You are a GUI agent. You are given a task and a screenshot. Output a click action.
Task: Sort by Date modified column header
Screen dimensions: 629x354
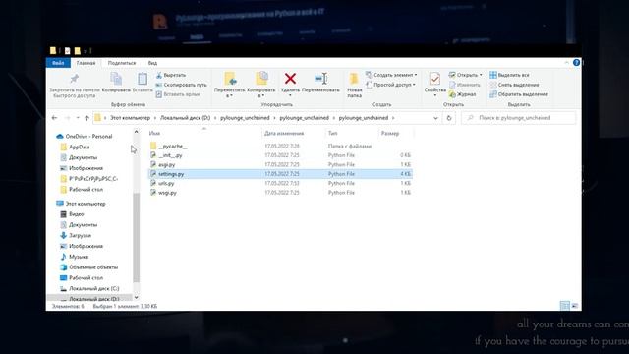coord(294,134)
